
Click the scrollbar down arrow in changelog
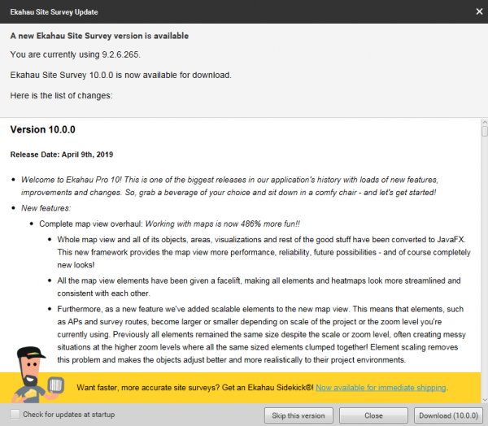click(484, 399)
